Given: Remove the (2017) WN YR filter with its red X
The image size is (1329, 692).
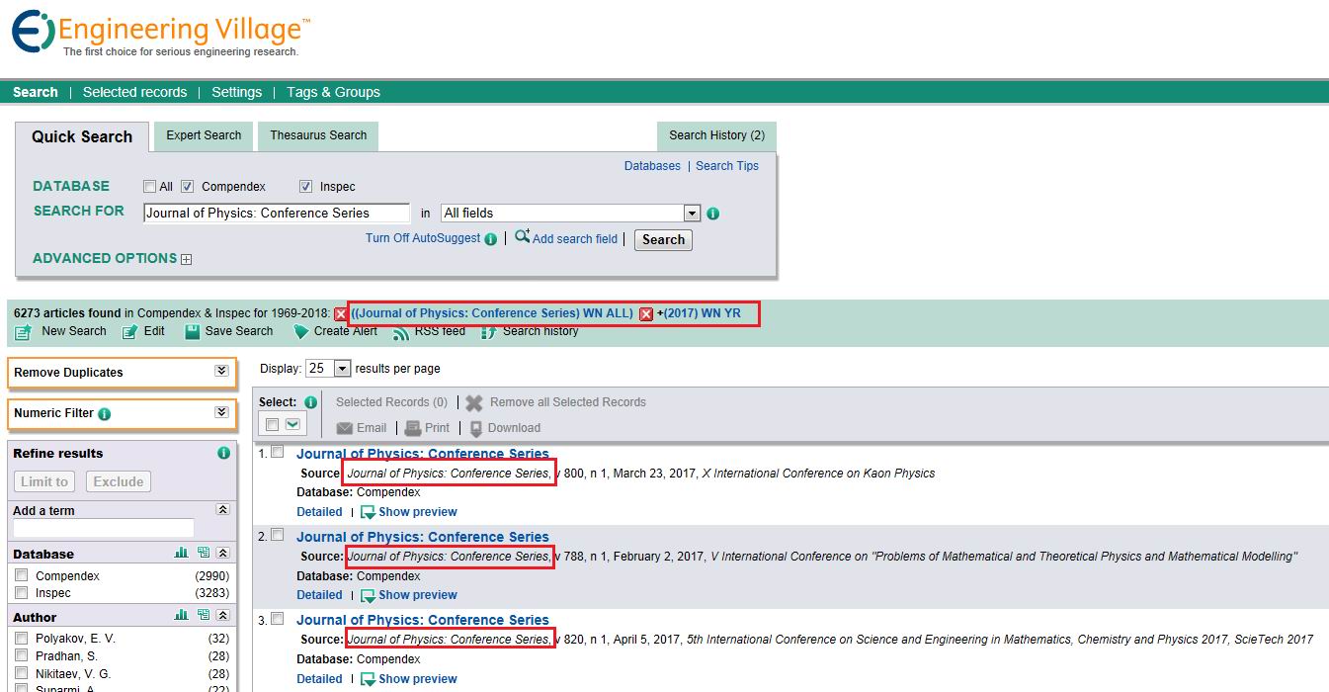Looking at the screenshot, I should pos(646,314).
